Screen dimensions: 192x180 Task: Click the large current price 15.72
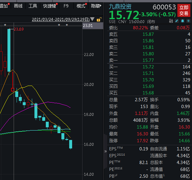124,15
